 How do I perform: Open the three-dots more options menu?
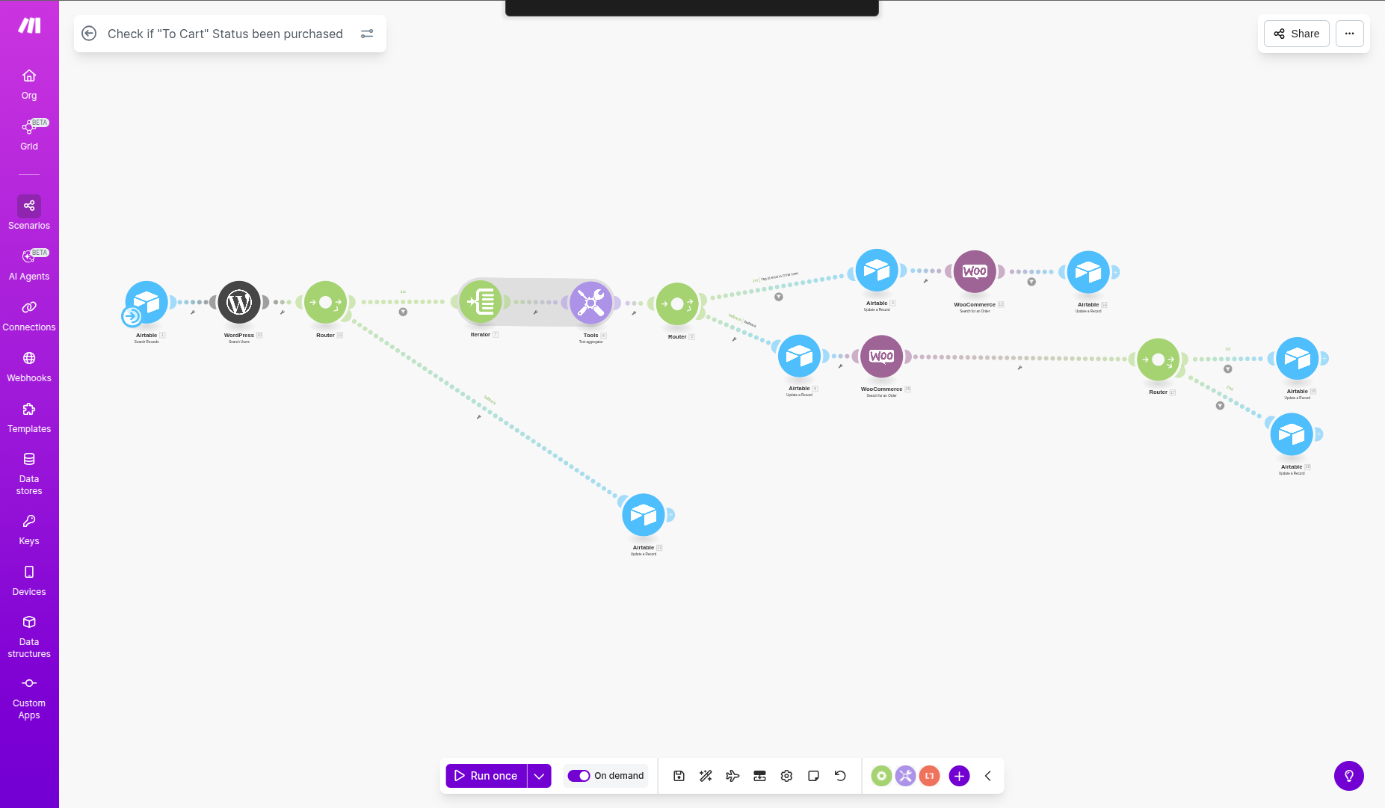(1349, 34)
